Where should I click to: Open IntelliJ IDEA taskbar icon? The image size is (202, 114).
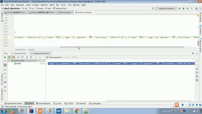31,111
